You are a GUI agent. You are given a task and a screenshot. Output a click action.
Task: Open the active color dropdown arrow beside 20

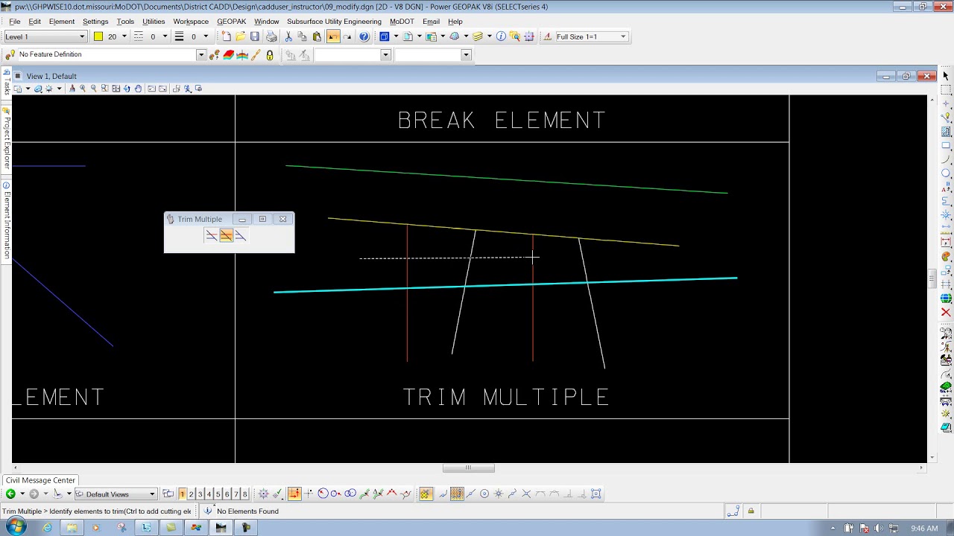point(124,36)
